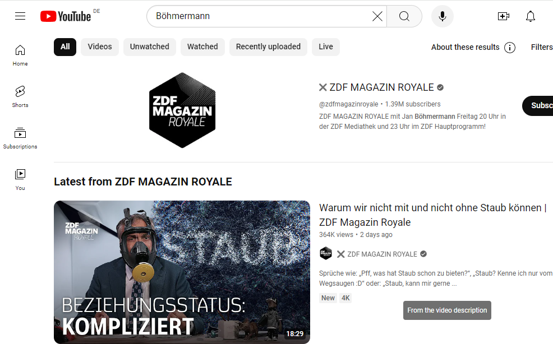Select the Live filter chip
This screenshot has width=553, height=344.
(x=326, y=47)
